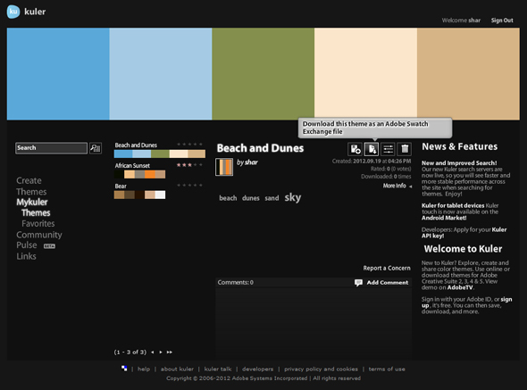Jump to last page double arrow

tap(170, 352)
